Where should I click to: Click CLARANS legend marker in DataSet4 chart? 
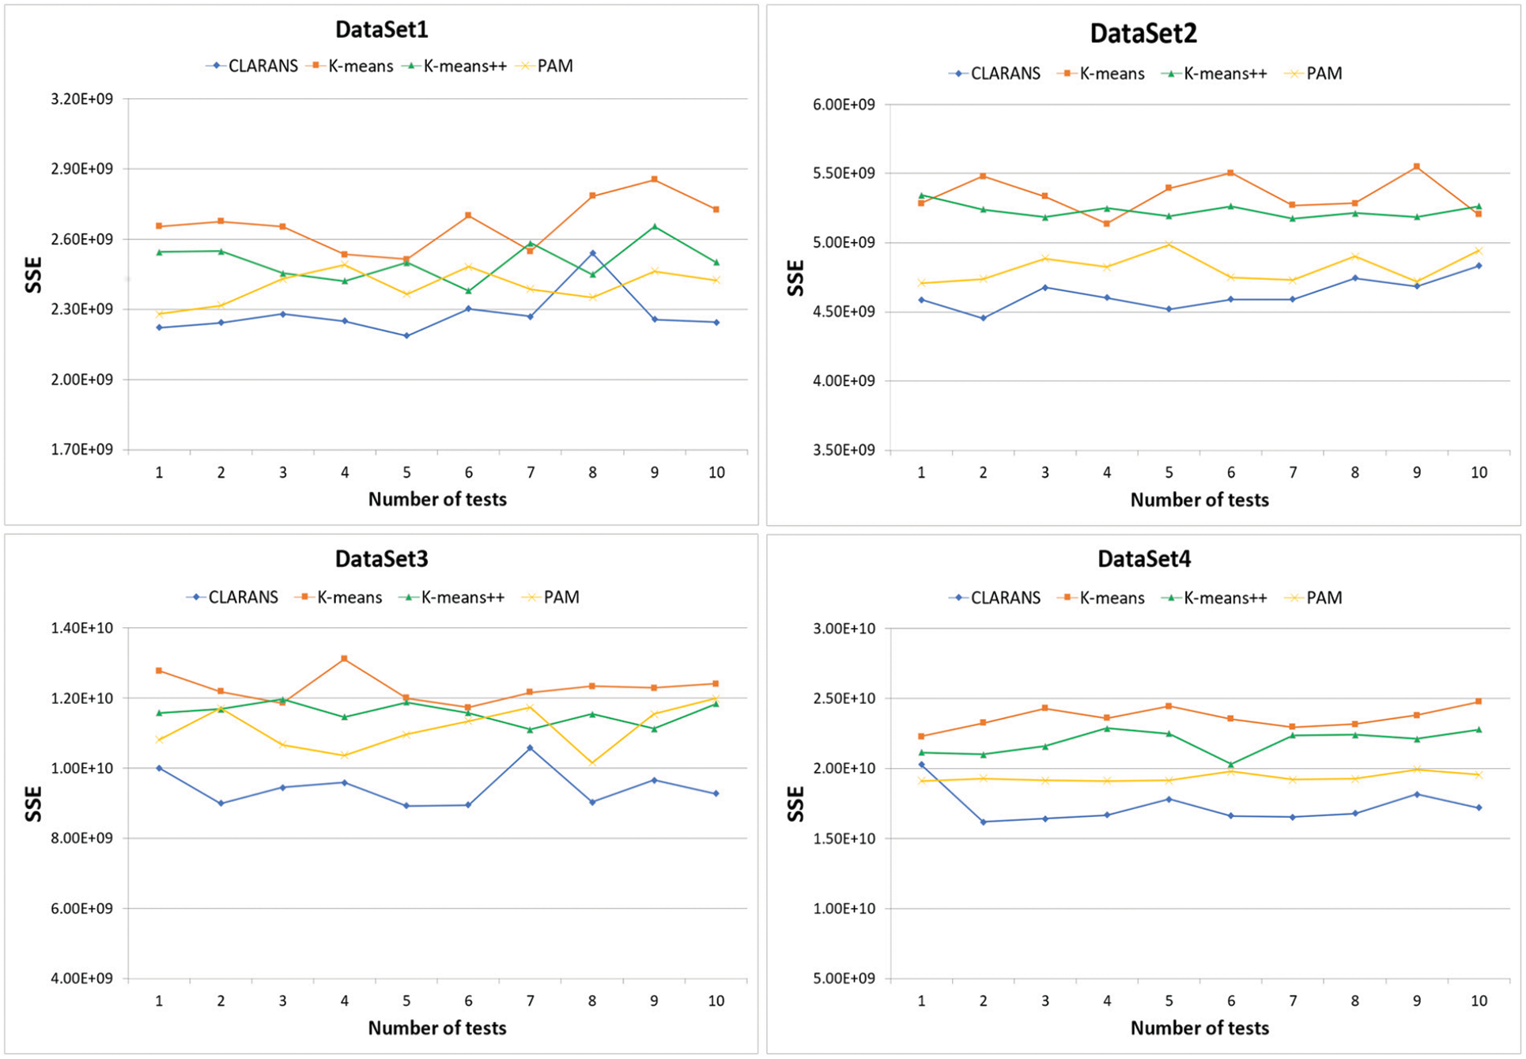[x=958, y=598]
